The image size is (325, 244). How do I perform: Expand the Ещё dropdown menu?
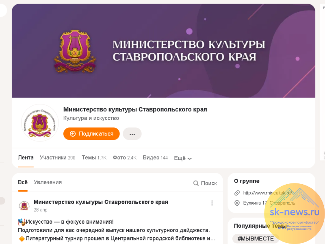183,158
